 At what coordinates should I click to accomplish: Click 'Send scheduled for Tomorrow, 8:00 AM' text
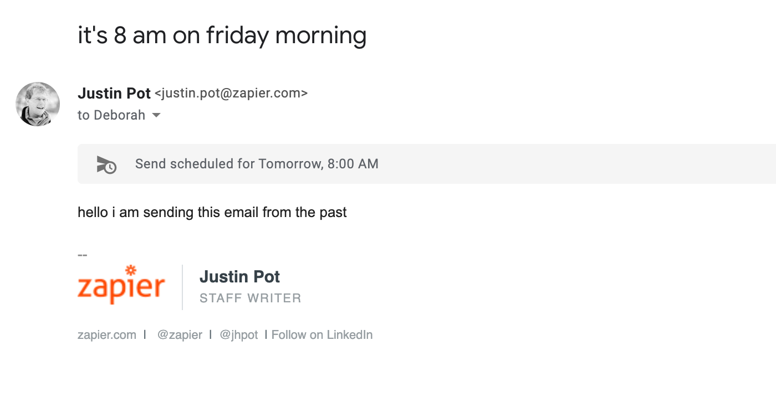point(257,164)
